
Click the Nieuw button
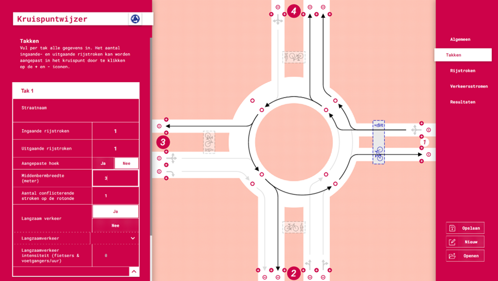click(465, 242)
